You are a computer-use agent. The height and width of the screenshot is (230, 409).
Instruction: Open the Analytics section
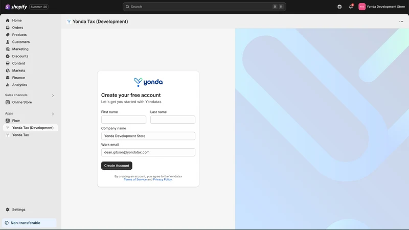[x=31, y=85]
